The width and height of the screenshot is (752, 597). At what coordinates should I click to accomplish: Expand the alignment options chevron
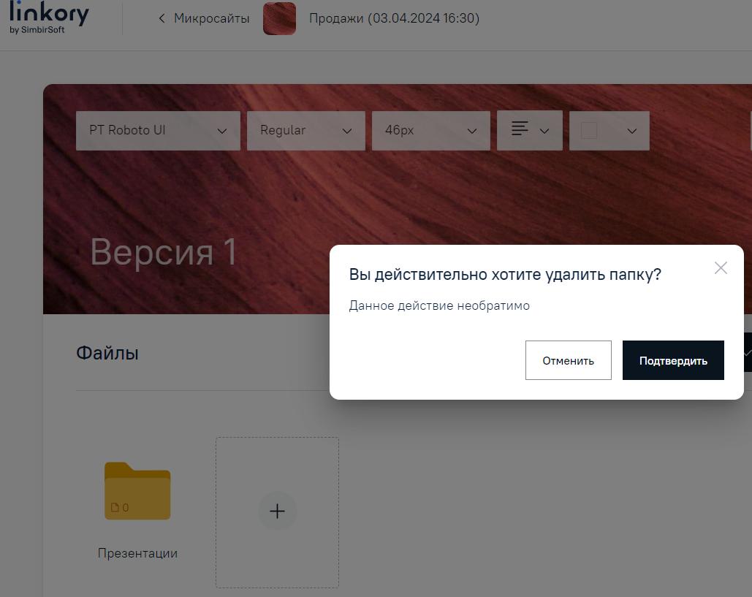[544, 130]
